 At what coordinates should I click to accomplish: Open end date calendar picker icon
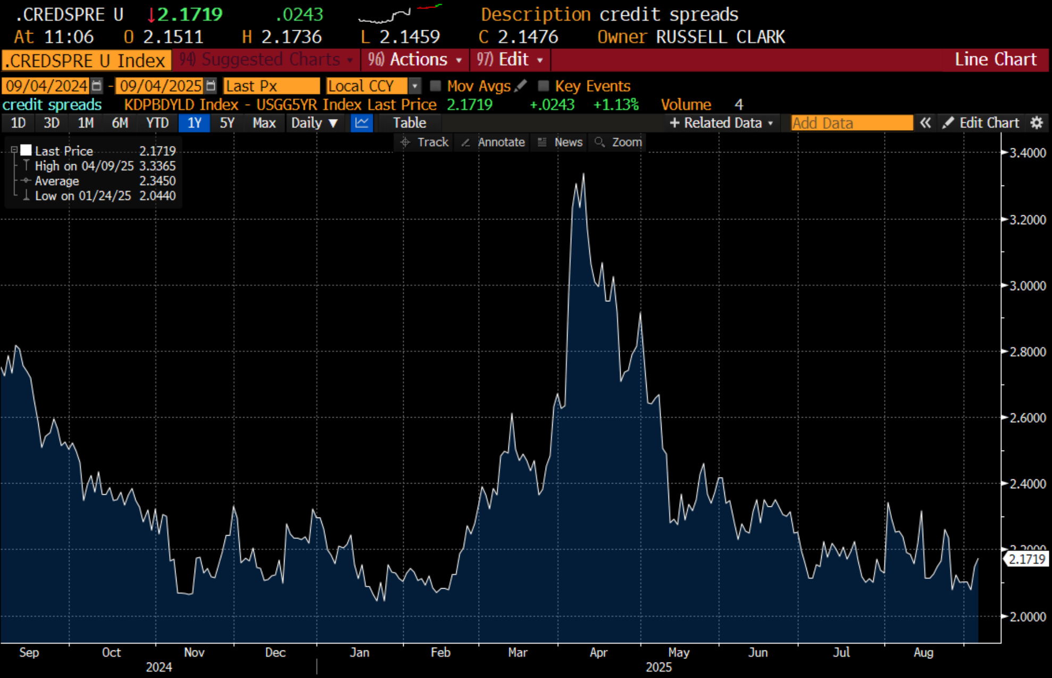pos(211,86)
